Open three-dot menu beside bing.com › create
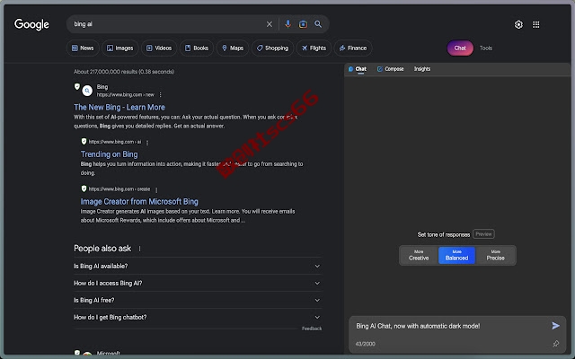Image resolution: width=575 pixels, height=359 pixels. pyautogui.click(x=156, y=189)
